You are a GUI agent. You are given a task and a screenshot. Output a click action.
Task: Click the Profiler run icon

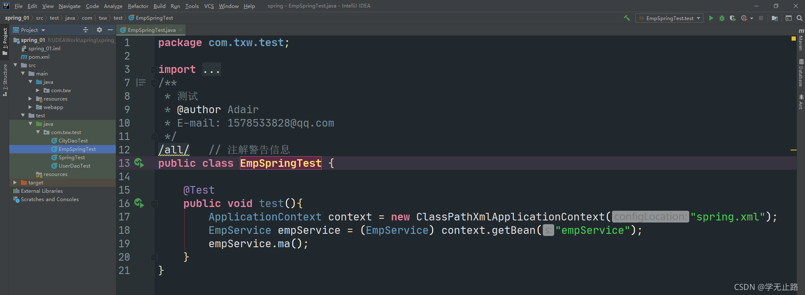pyautogui.click(x=744, y=18)
